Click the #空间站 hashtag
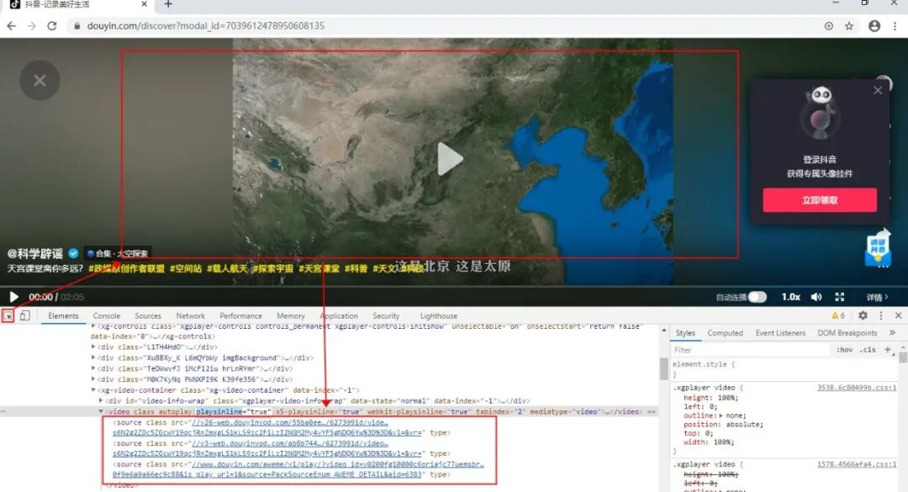Screen dimensions: 908x492 [x=185, y=268]
